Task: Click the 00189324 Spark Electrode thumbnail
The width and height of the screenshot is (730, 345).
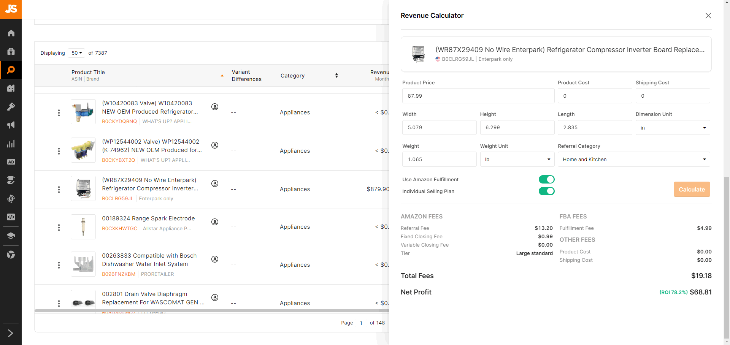Action: [83, 227]
